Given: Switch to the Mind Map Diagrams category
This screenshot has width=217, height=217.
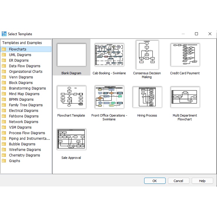Looking at the screenshot, I should tap(24, 94).
